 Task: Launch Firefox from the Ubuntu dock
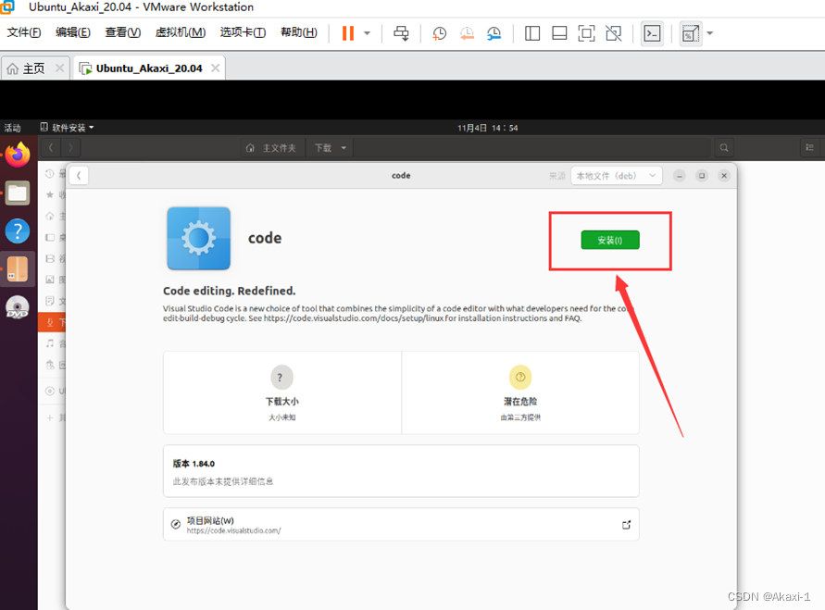[x=18, y=155]
